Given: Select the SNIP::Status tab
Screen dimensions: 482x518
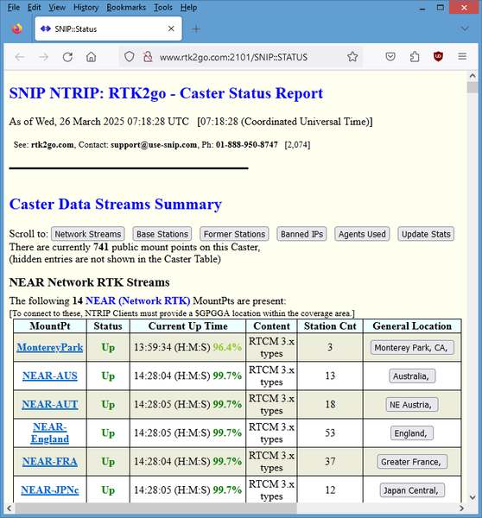Looking at the screenshot, I should [x=108, y=28].
